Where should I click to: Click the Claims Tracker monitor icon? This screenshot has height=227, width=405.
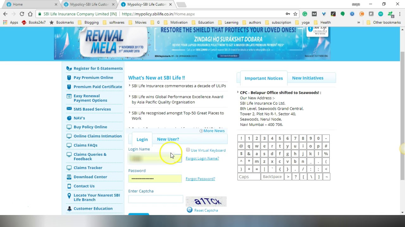69,167
